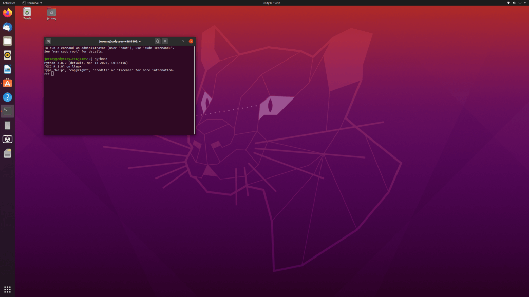Open Ubuntu Software from the dock
529x297 pixels.
click(x=7, y=83)
